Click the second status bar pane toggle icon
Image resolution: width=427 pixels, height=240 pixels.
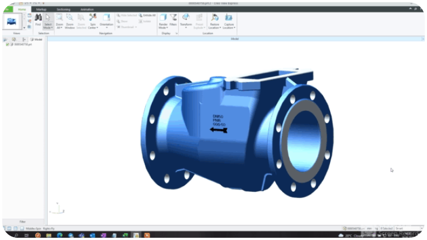(10, 229)
